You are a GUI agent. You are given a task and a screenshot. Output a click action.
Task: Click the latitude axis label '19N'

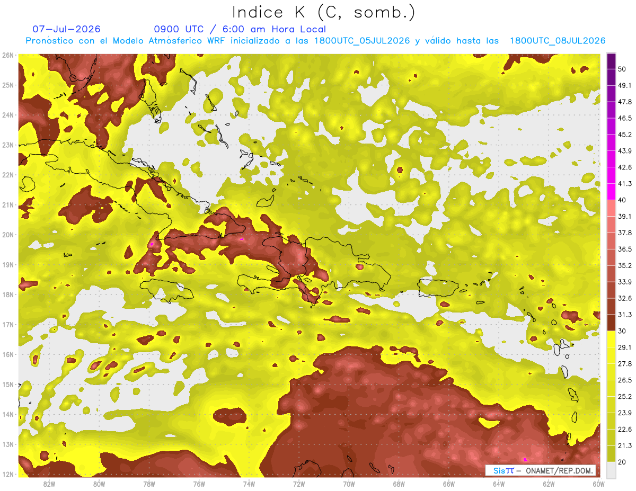point(8,265)
